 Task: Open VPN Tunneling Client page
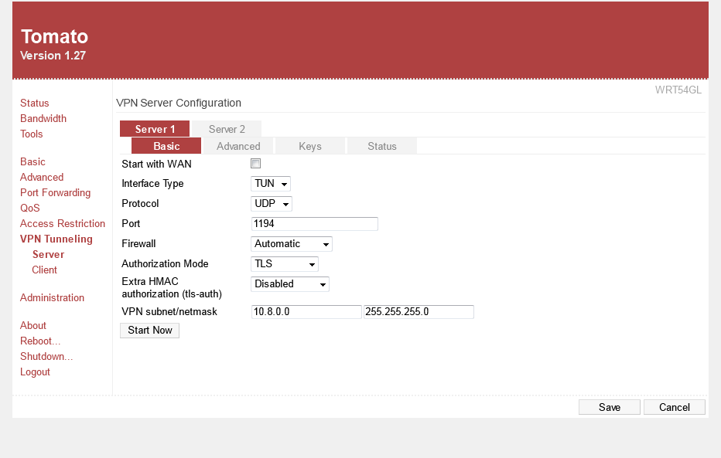click(44, 270)
